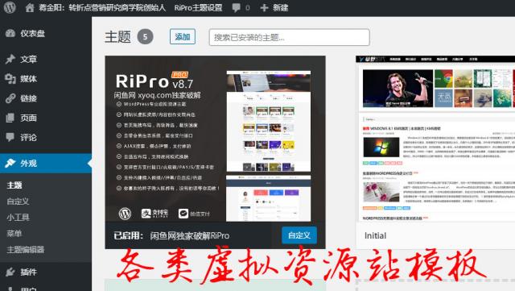The image size is (515, 291).
Task: Click the 媒体 media icon
Action: click(x=10, y=79)
